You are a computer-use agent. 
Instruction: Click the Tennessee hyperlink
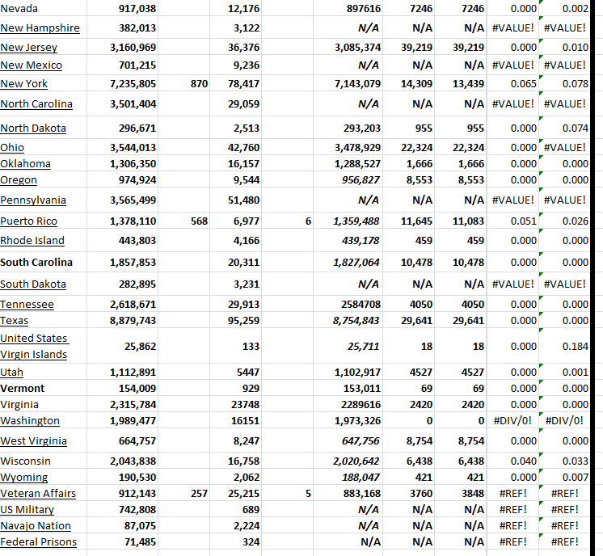(x=27, y=305)
